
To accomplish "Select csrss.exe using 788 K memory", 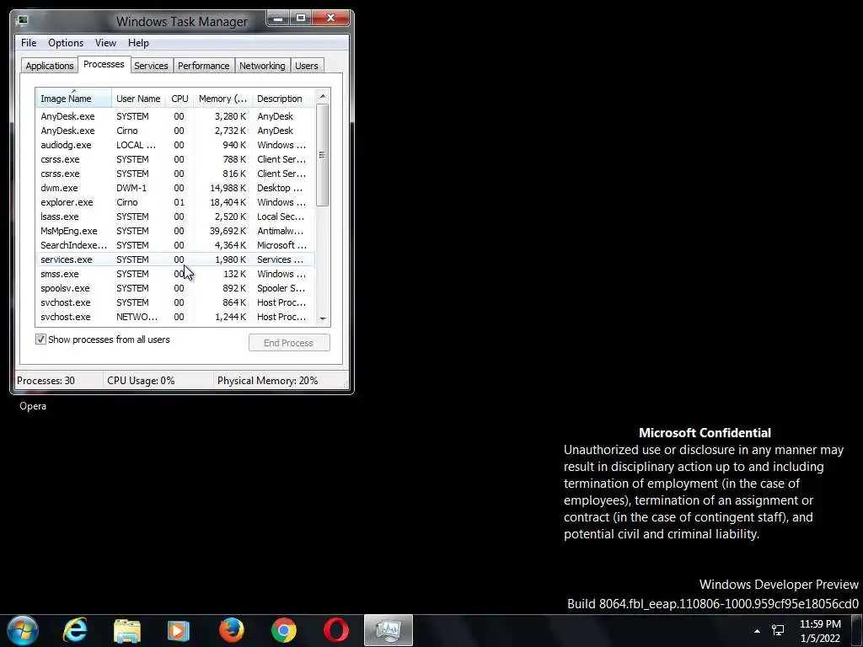I will click(x=175, y=159).
